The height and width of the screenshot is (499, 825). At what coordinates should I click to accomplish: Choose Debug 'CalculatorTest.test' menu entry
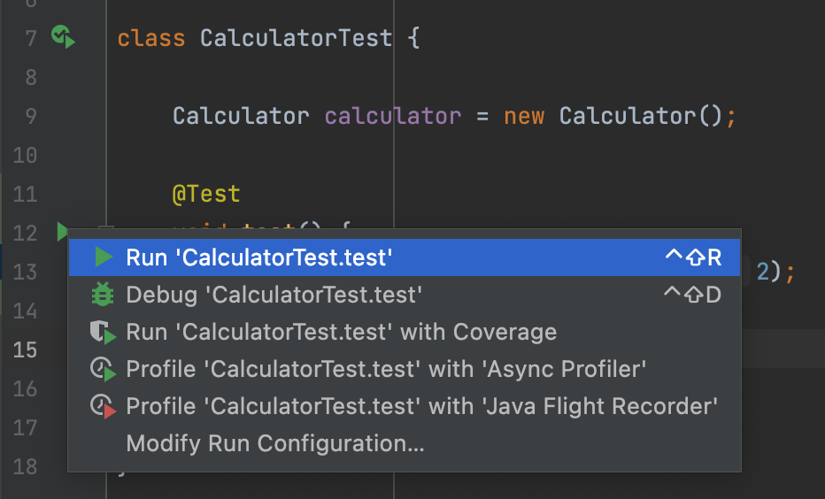(x=274, y=295)
